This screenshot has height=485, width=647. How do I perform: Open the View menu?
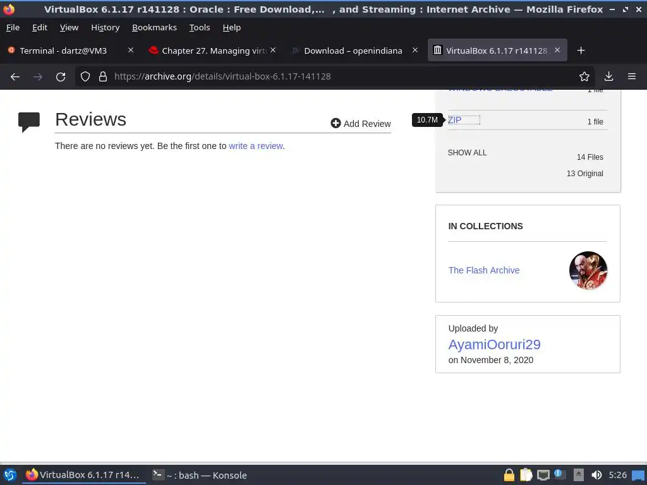[69, 28]
